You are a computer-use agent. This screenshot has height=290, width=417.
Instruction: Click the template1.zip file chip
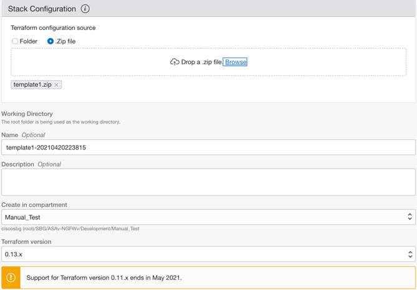(x=36, y=85)
